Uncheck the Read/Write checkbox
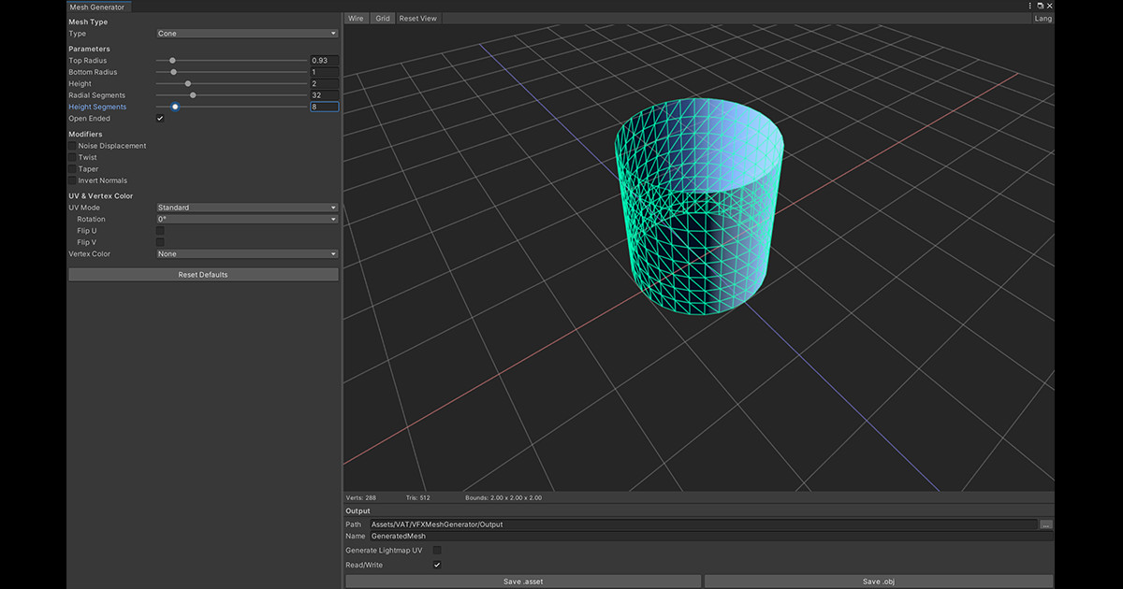Viewport: 1123px width, 589px height. click(x=437, y=565)
